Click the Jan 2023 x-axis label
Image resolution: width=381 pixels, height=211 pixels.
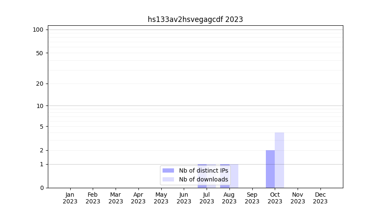coord(70,198)
